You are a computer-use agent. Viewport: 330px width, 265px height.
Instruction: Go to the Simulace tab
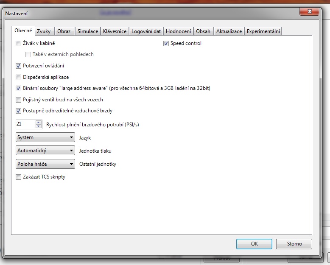point(88,31)
